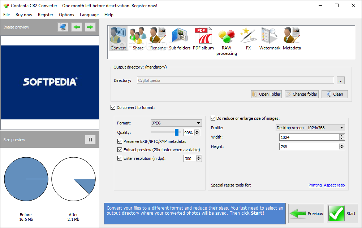This screenshot has width=362, height=228.
Task: Open the Help menu
Action: click(x=109, y=15)
